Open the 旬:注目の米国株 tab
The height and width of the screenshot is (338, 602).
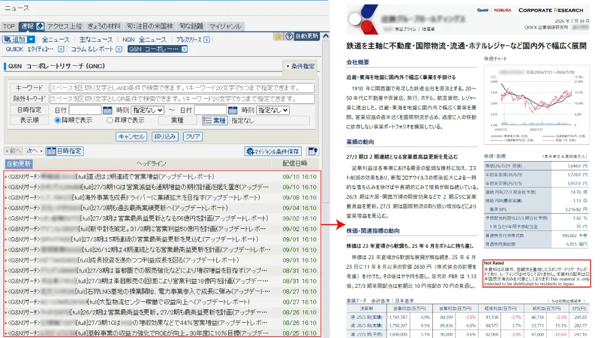150,26
